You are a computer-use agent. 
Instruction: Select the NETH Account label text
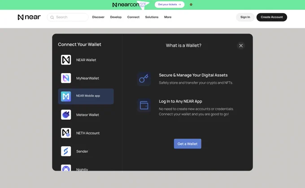point(88,133)
